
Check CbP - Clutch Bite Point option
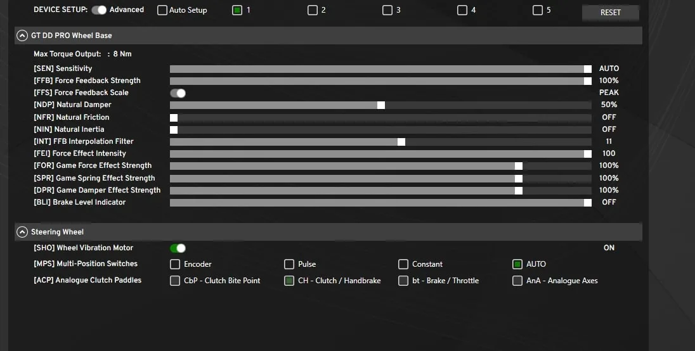(x=175, y=281)
